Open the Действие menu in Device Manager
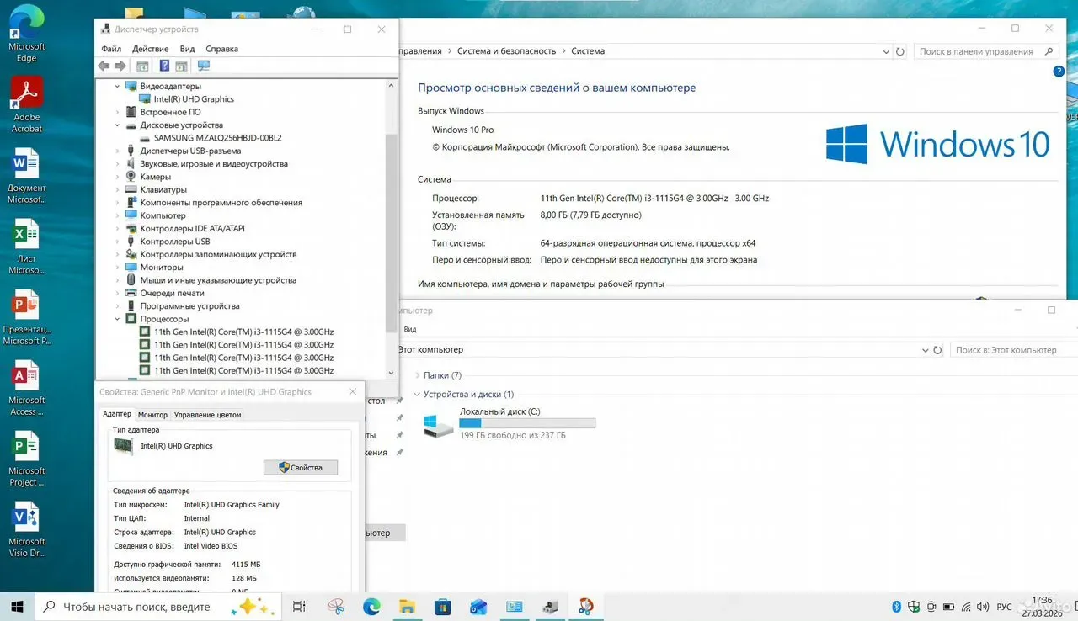The image size is (1078, 621). click(151, 49)
